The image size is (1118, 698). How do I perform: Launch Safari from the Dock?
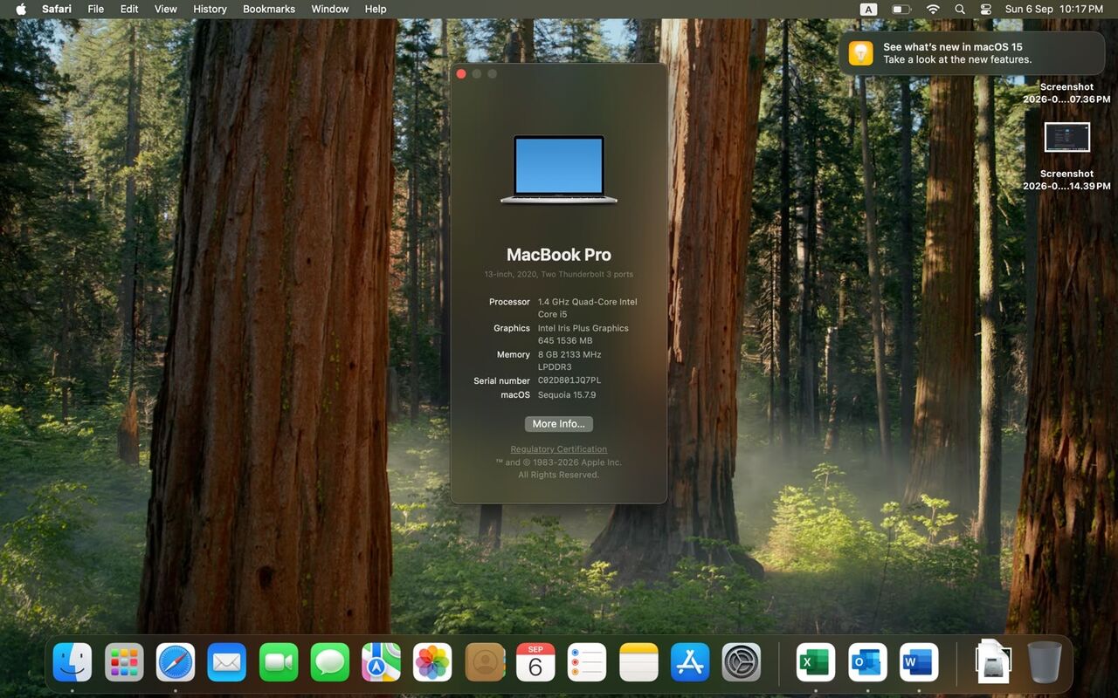(x=176, y=662)
